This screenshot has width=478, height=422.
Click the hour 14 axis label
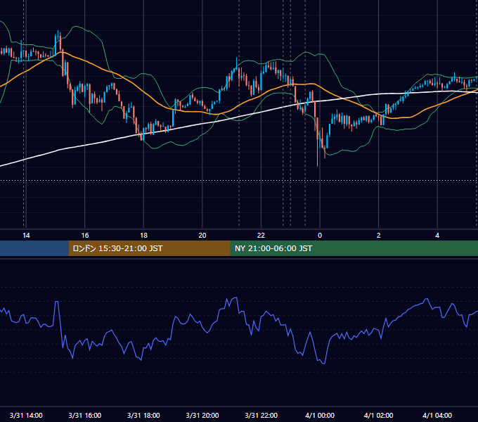pos(26,236)
